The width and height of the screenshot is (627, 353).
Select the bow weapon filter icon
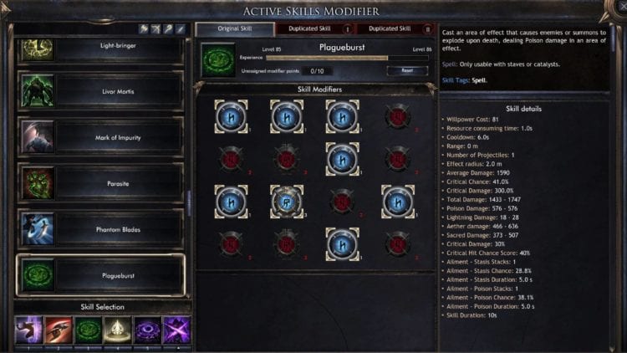pos(156,28)
